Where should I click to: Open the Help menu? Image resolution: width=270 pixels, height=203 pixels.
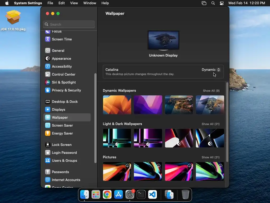(105, 3)
